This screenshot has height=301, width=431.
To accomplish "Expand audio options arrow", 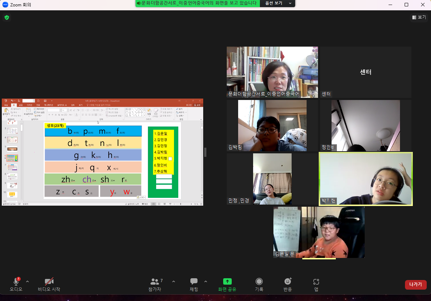I will pos(27,281).
